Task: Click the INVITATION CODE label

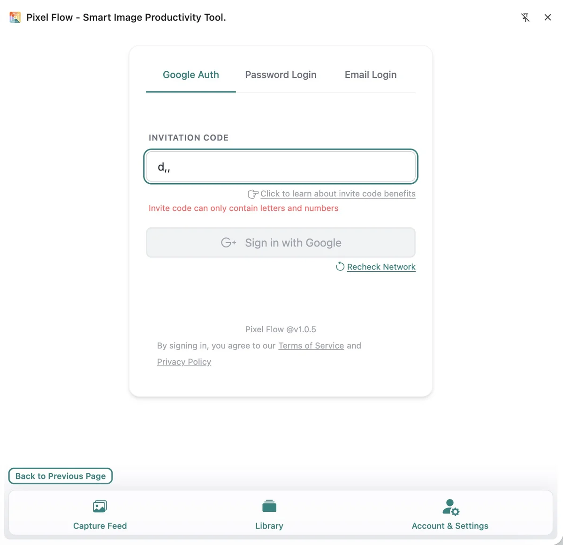Action: pyautogui.click(x=189, y=138)
